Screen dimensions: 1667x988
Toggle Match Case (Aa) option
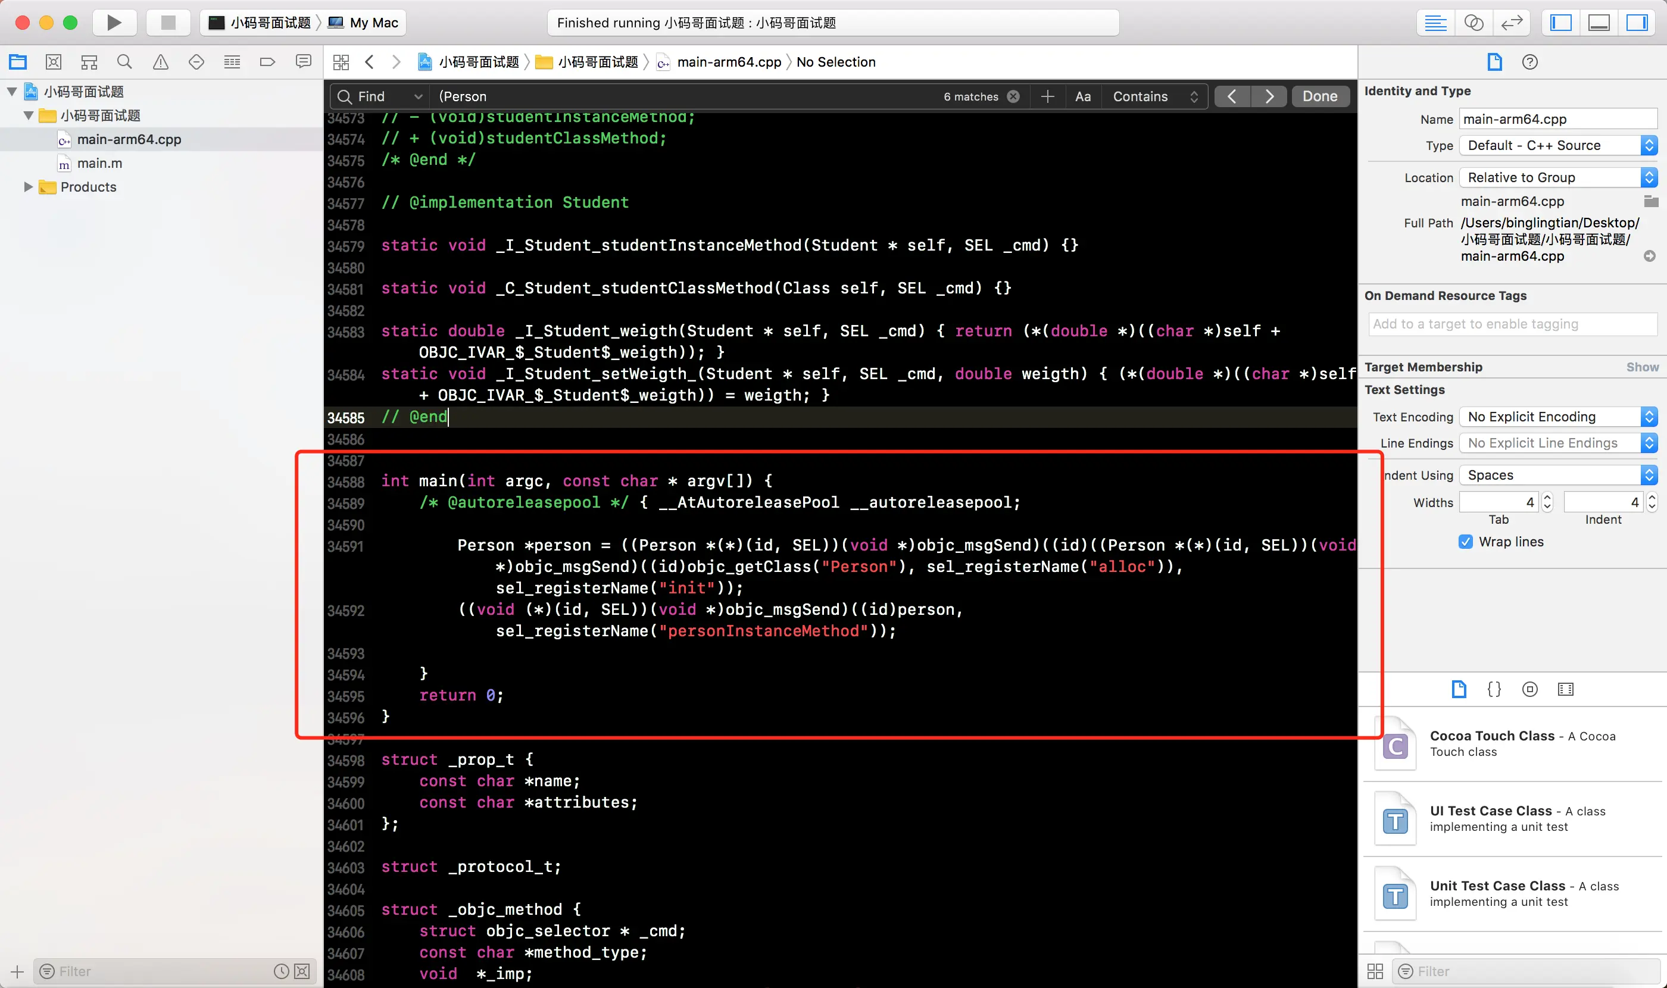pos(1083,96)
